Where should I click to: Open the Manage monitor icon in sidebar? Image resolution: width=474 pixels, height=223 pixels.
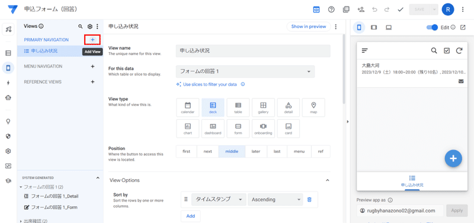click(x=8, y=166)
